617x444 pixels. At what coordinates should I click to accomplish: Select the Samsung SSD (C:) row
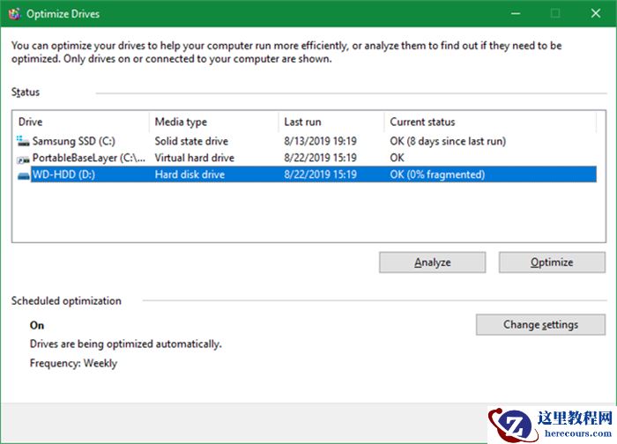(x=305, y=141)
